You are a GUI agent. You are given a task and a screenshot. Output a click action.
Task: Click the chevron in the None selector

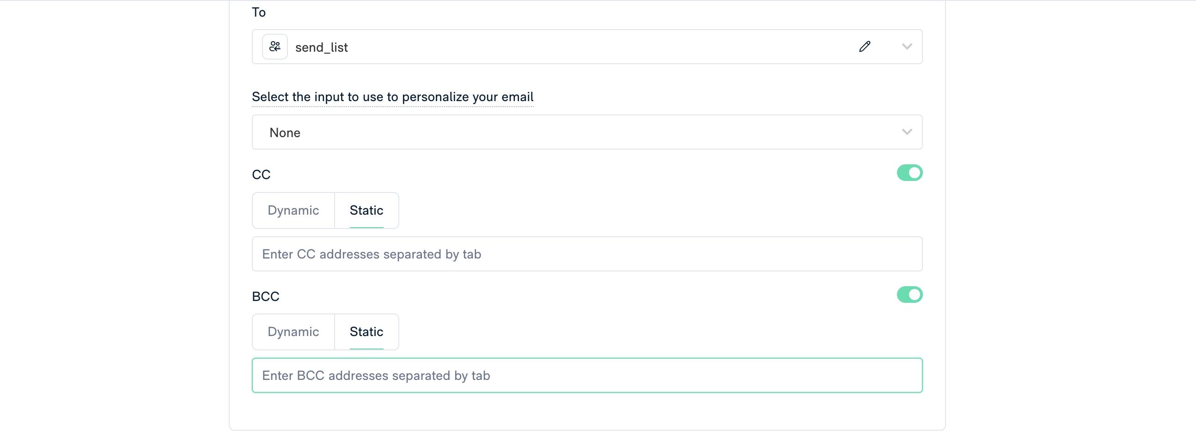point(907,132)
